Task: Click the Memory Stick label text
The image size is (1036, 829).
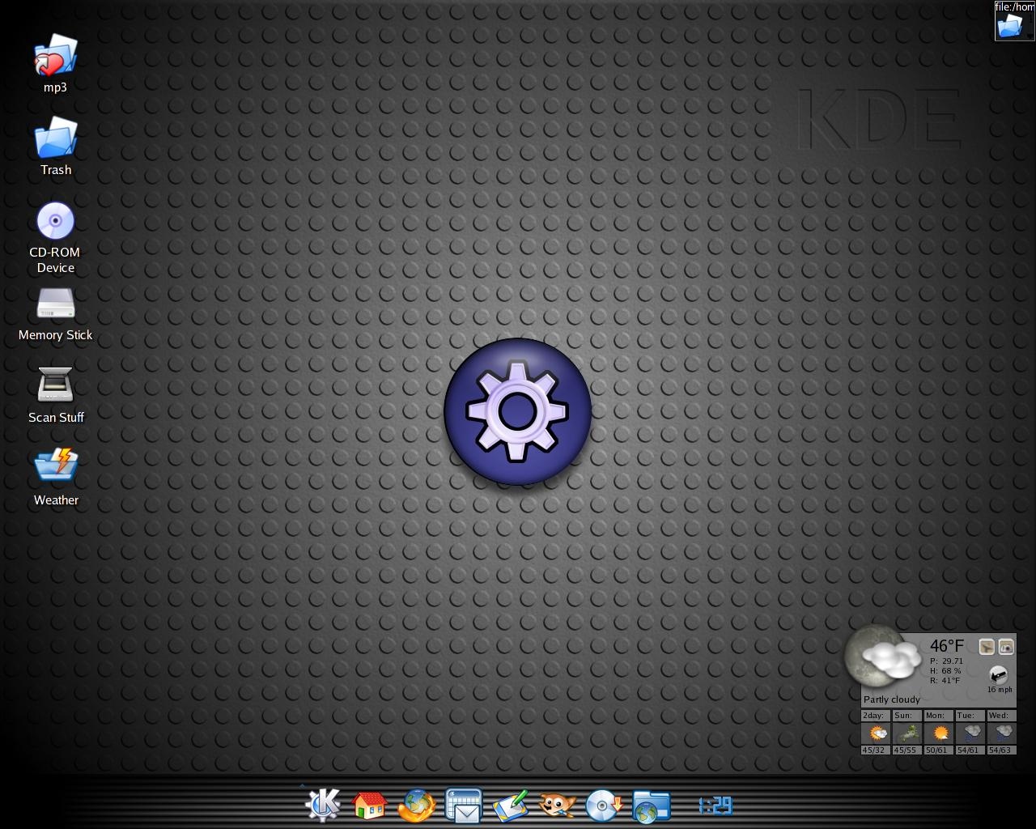Action: coord(56,335)
